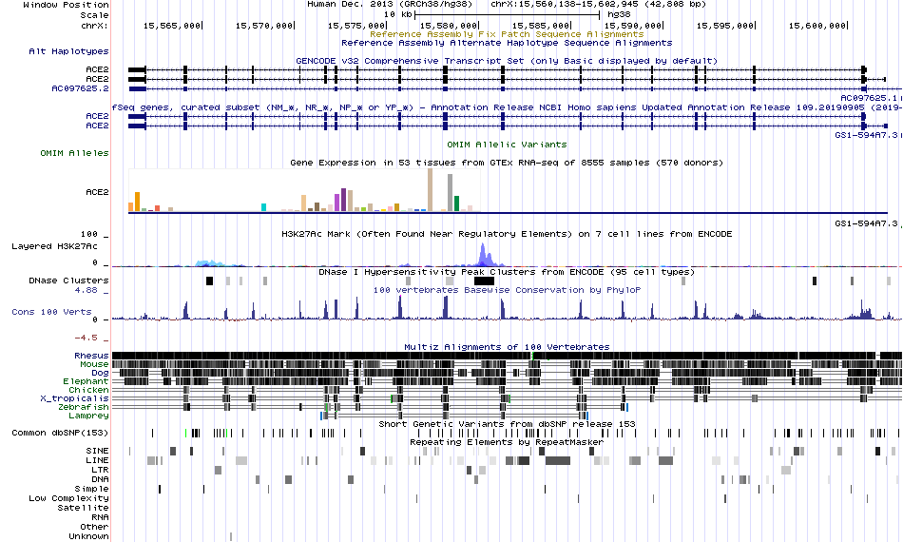Click the Human Dec. 2013 (GRCh38/hg38) assembly text
Screen dimensions: 903x542
(x=390, y=4)
